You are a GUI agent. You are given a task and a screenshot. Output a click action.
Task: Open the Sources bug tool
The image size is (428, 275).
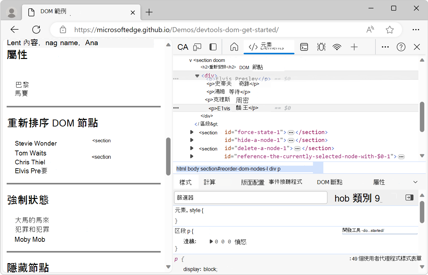(x=321, y=47)
